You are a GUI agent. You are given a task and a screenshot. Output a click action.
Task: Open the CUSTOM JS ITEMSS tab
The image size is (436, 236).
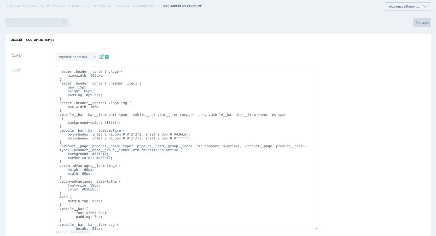pyautogui.click(x=40, y=40)
